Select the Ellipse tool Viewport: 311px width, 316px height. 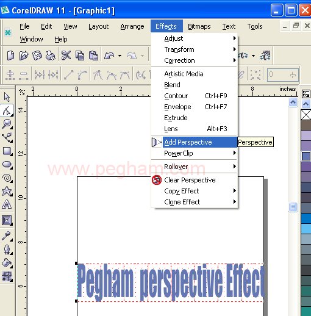[7, 165]
